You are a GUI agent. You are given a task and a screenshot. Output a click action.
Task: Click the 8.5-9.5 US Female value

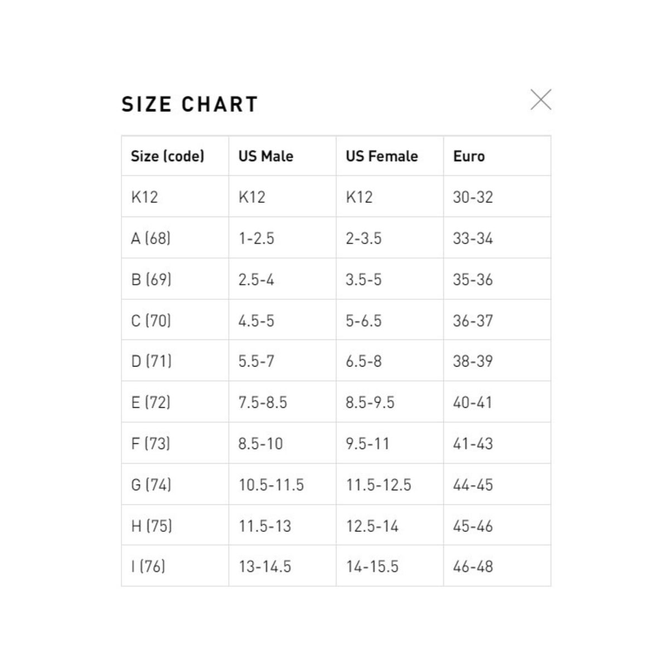click(x=370, y=403)
